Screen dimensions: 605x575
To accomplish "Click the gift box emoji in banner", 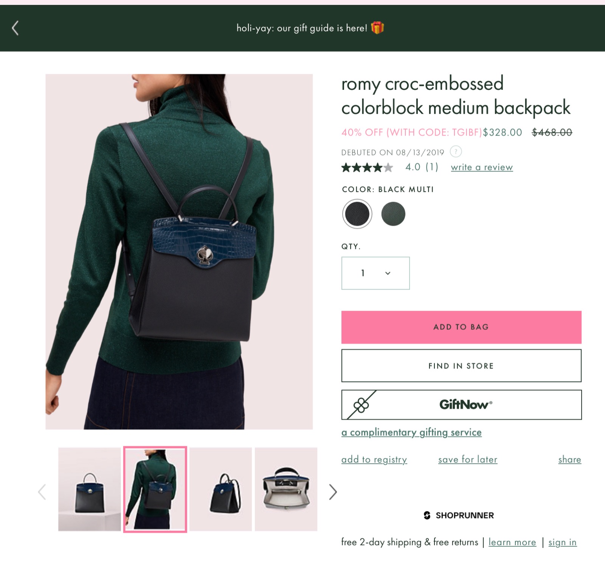I will point(377,28).
